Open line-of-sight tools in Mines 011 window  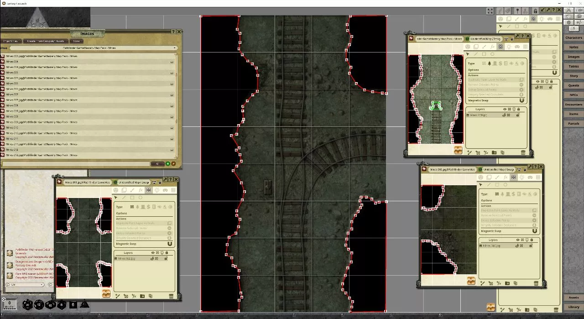tap(148, 190)
